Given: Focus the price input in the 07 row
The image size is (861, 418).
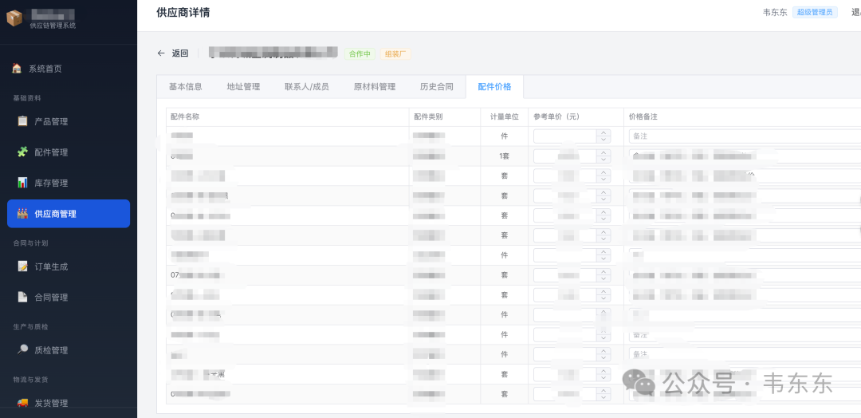Looking at the screenshot, I should 565,274.
